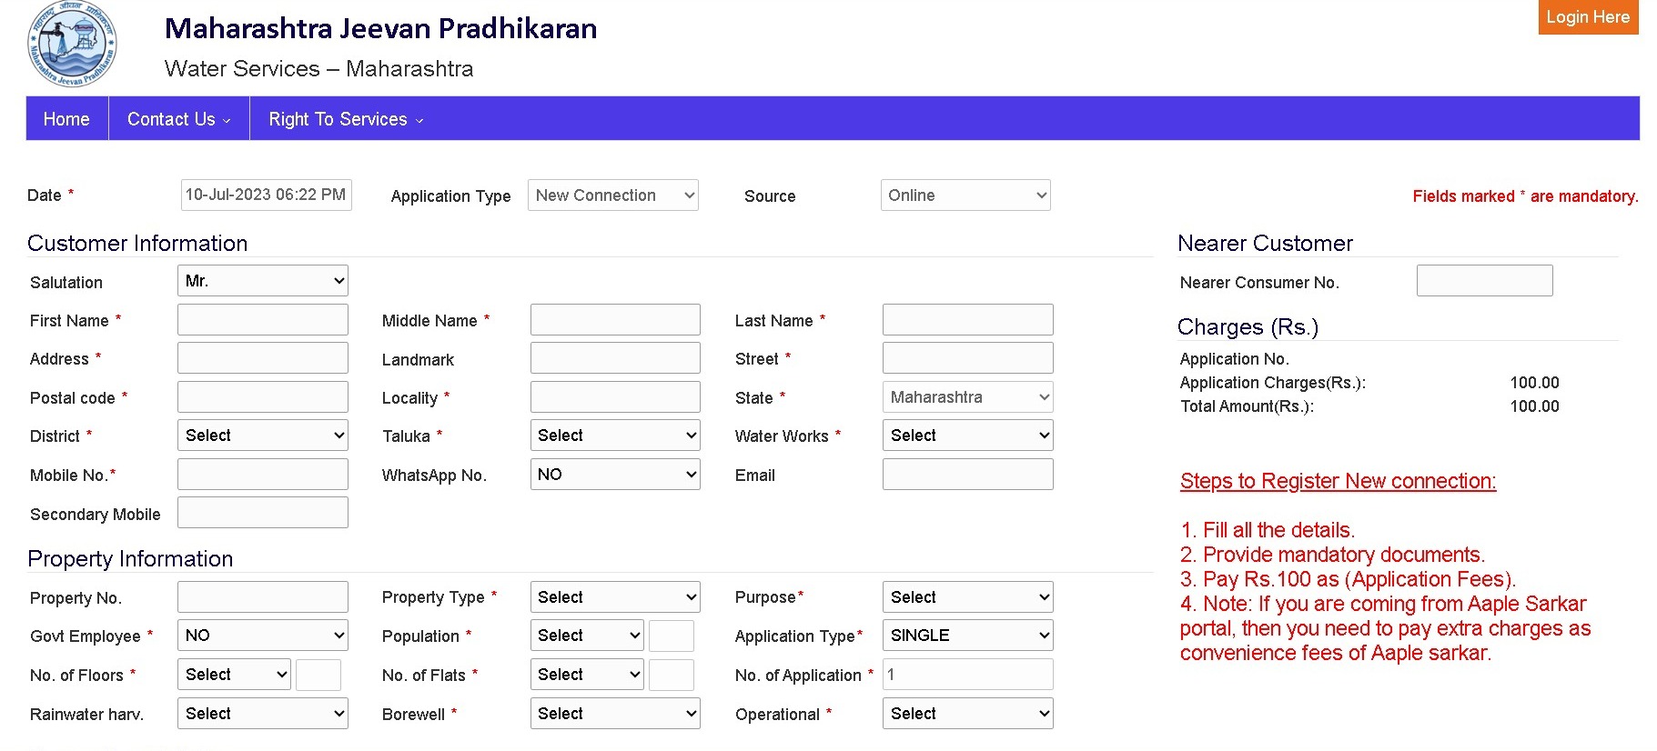1657x751 pixels.
Task: Click the Steps to Register New connection link
Action: point(1338,481)
